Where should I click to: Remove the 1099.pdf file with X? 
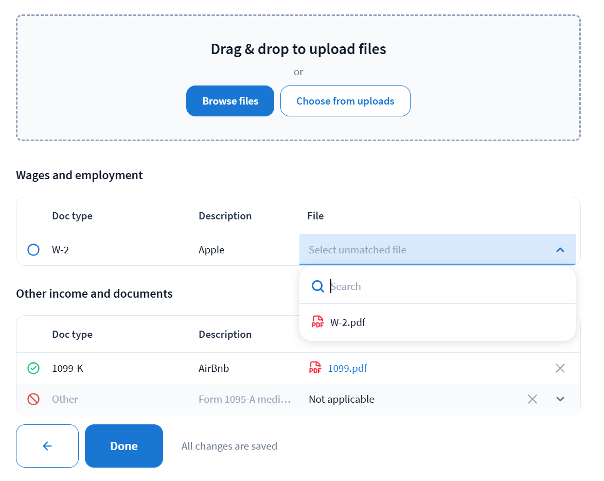click(560, 368)
